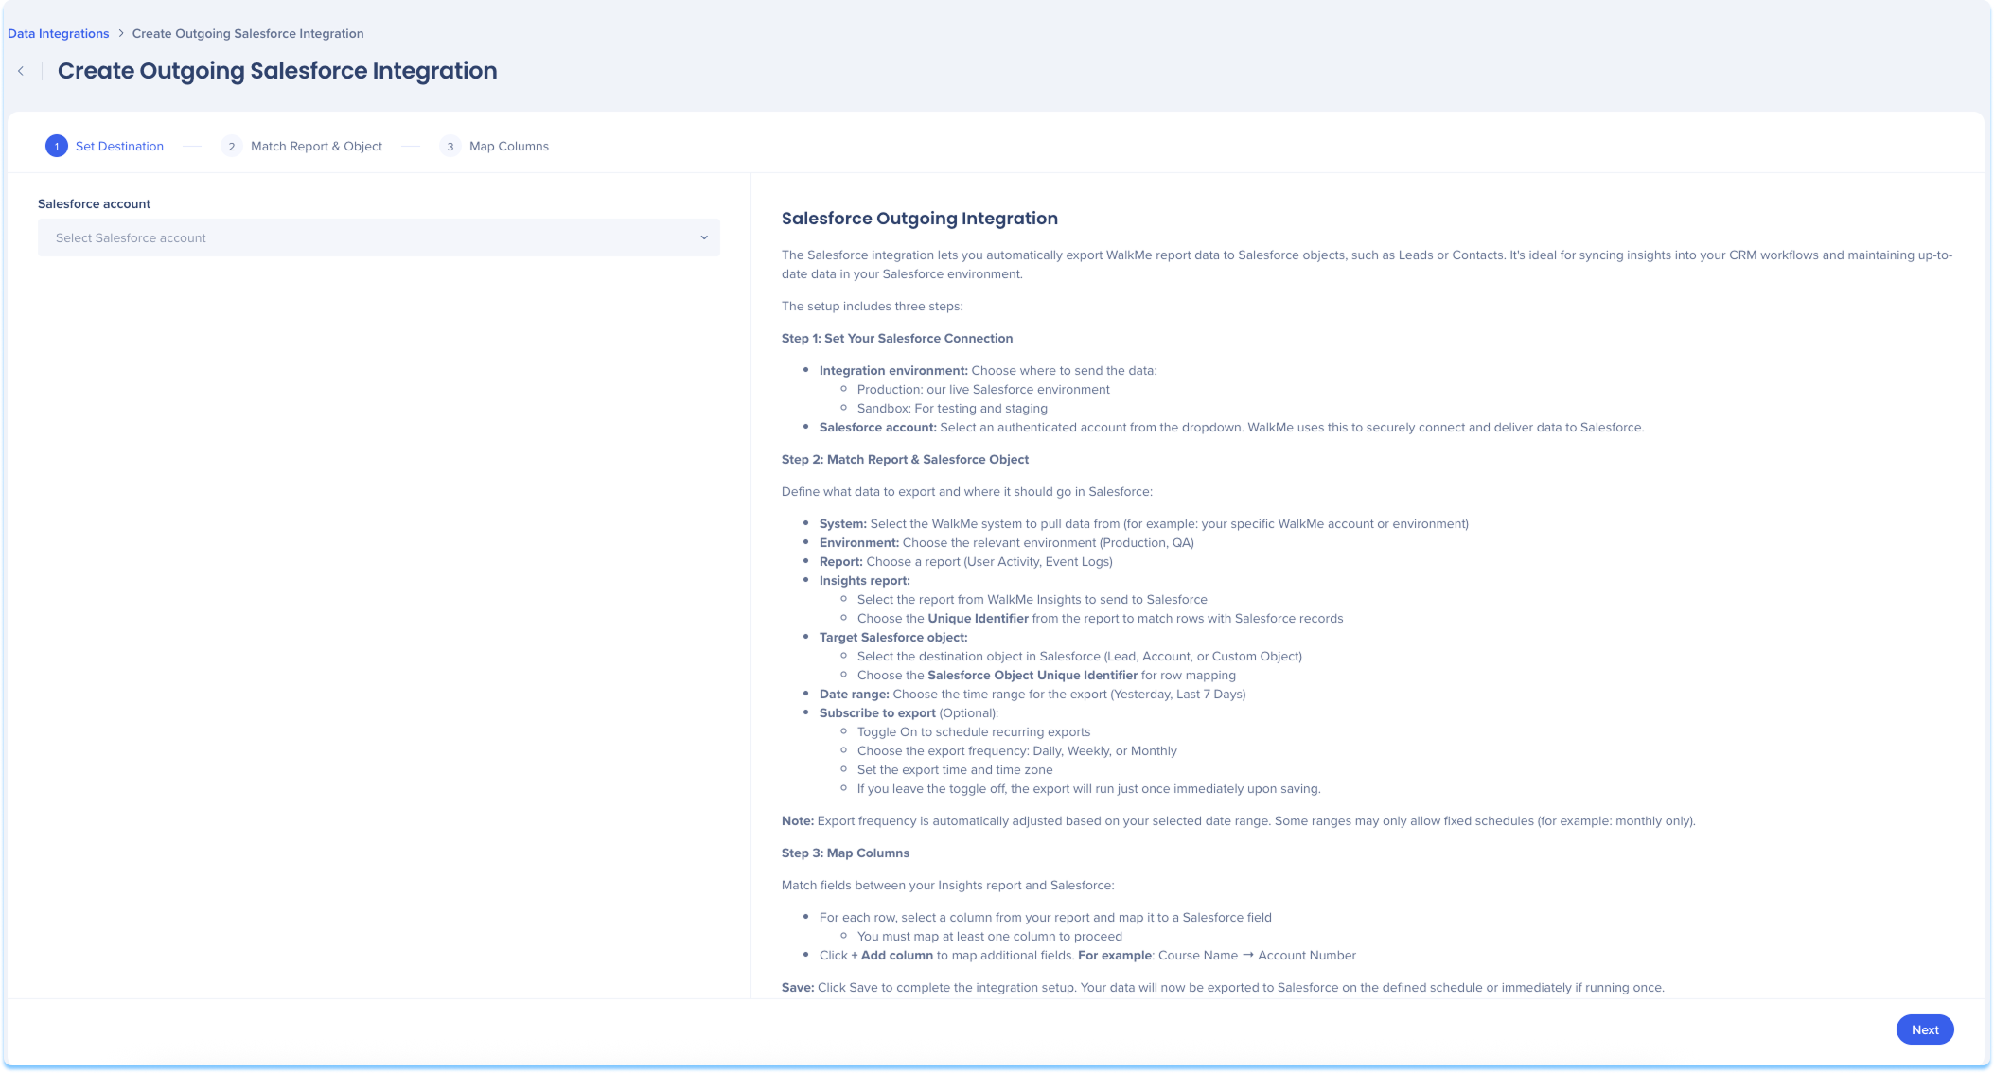Click the Next button
Screen dimensions: 1994x1073
(x=1925, y=1029)
